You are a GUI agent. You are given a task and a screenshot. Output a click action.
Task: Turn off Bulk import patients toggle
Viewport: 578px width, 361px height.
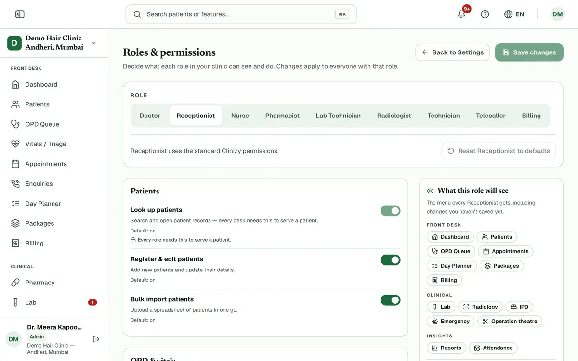click(391, 300)
